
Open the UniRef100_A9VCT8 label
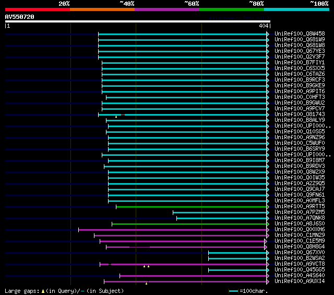tap(300, 264)
